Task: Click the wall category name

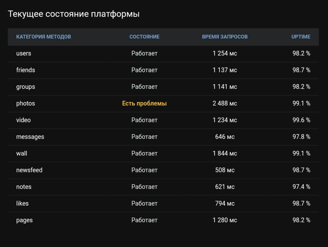Action: point(22,154)
